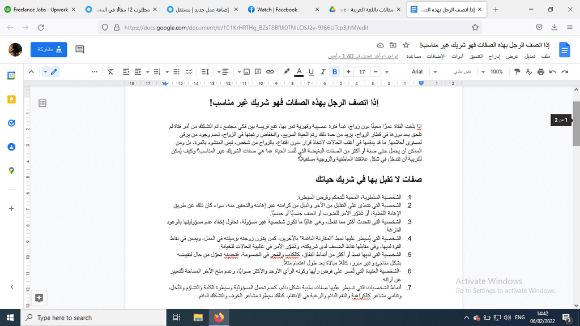This screenshot has height=326, width=580.
Task: Open the تعديل menu
Action: [x=530, y=56]
